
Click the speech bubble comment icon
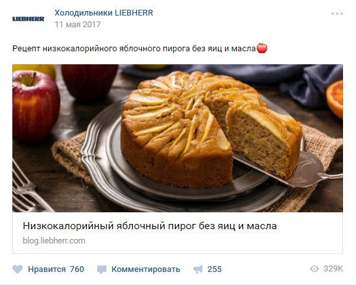[102, 270]
